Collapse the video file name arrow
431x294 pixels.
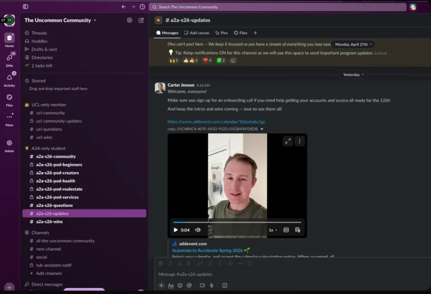(x=262, y=129)
